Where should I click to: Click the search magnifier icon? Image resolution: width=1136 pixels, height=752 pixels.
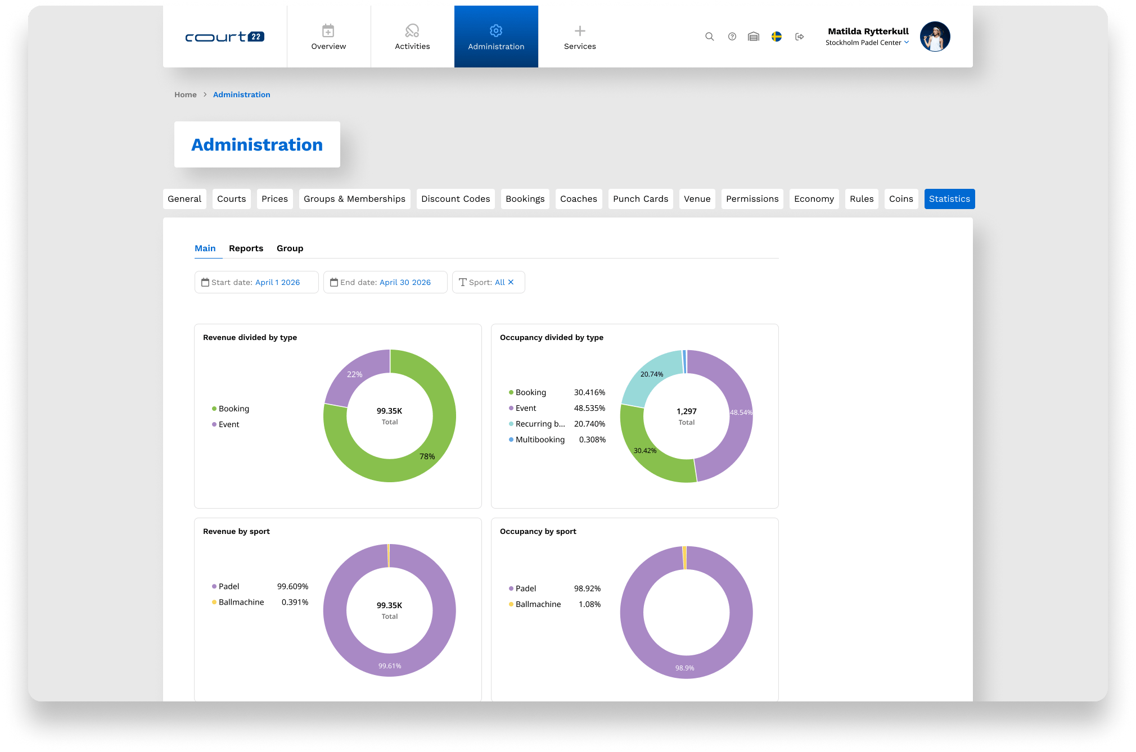(709, 37)
